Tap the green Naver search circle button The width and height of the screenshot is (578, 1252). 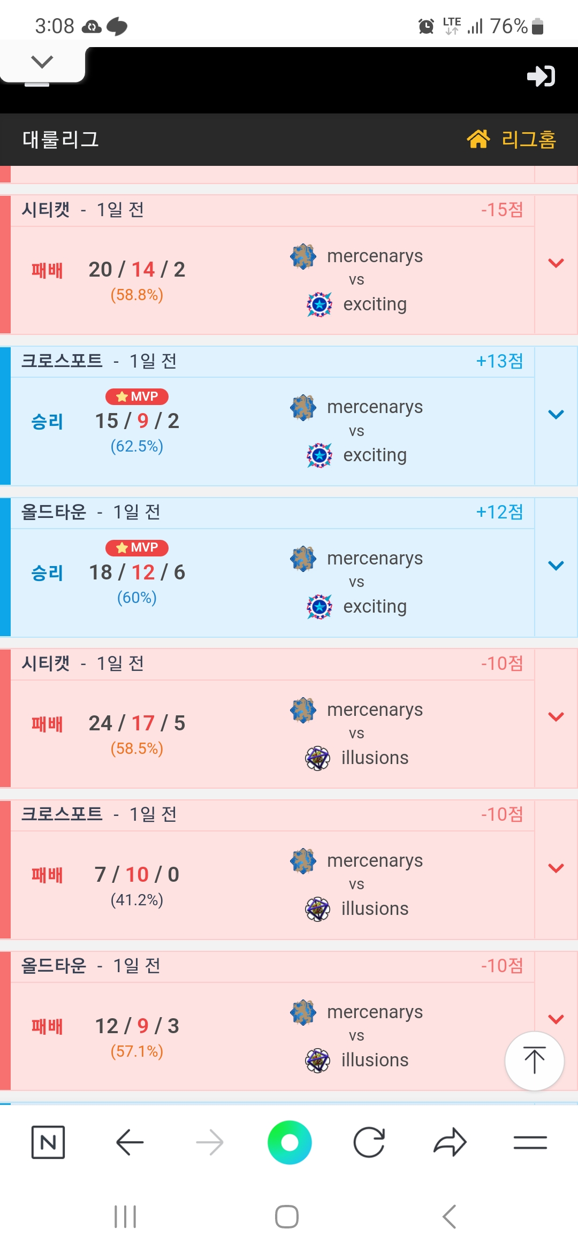coord(290,1142)
